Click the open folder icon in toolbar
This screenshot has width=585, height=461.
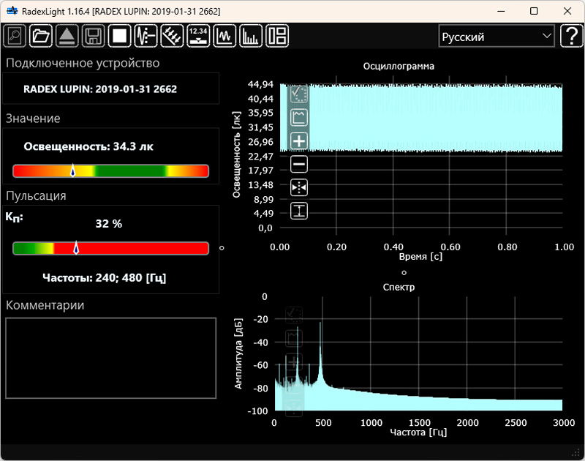point(41,35)
